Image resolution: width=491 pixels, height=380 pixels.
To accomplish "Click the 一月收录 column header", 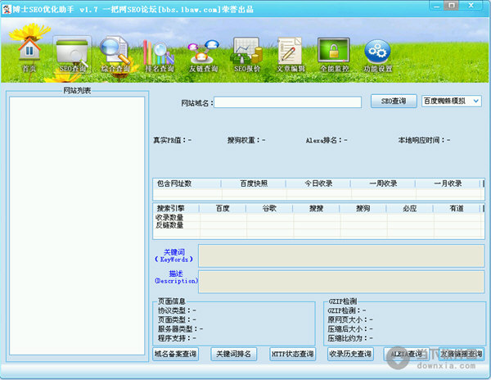I will coord(448,183).
